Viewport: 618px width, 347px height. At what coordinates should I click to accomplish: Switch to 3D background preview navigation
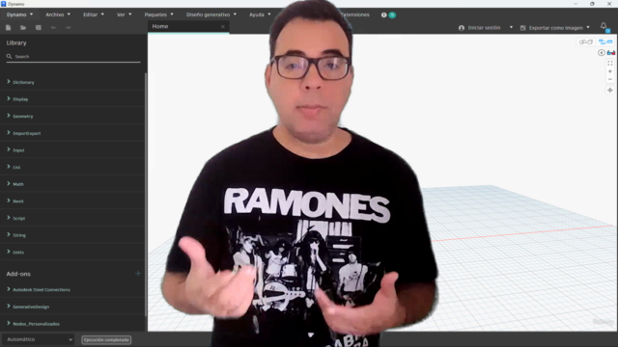click(586, 41)
